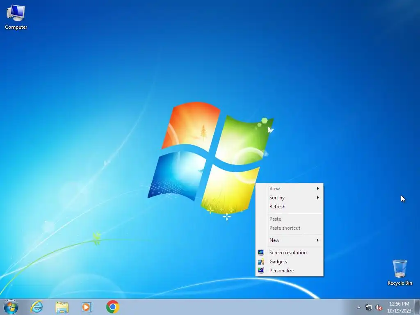Launch Internet Explorer from the taskbar
This screenshot has width=420, height=315.
pos(37,307)
